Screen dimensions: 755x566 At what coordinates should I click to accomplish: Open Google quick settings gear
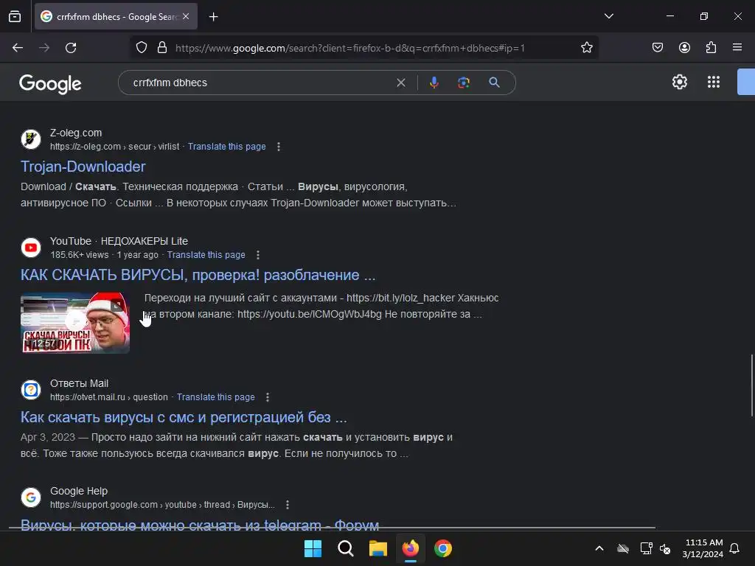pyautogui.click(x=679, y=82)
